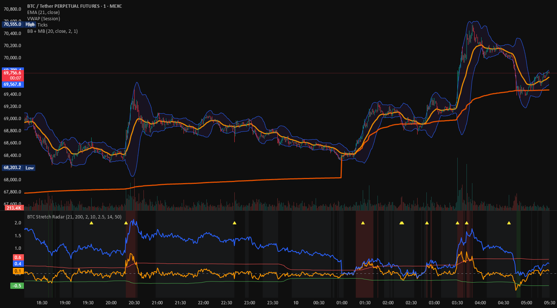This screenshot has height=308, width=557.
Task: Click the red 69,756.6 current price label
Action: coord(13,75)
